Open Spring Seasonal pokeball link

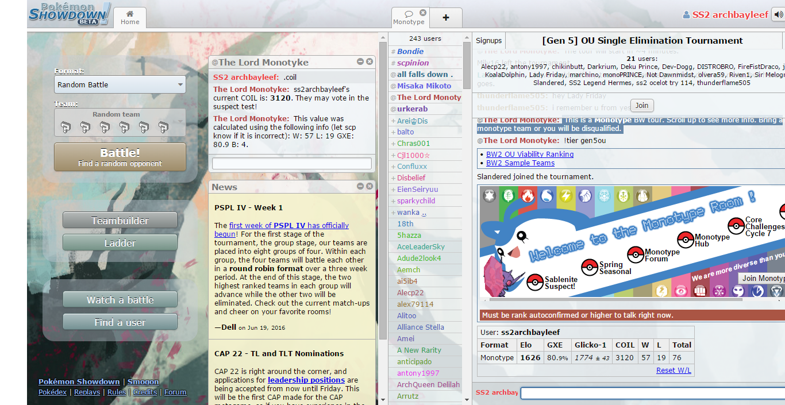[590, 267]
